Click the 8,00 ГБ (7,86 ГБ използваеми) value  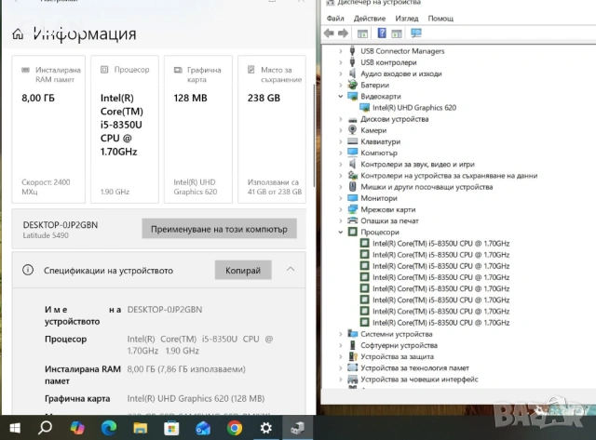(186, 369)
